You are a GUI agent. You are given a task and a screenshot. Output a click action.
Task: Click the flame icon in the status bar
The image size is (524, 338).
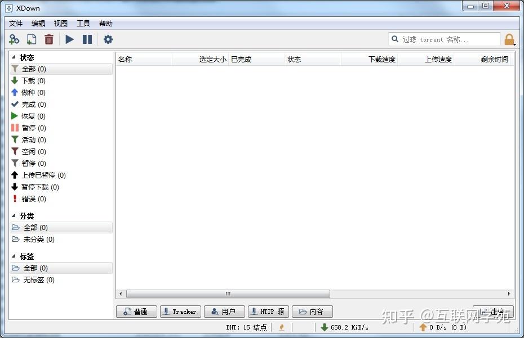(282, 327)
